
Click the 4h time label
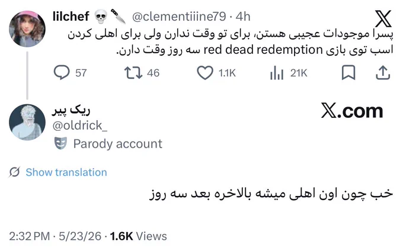[x=243, y=17]
